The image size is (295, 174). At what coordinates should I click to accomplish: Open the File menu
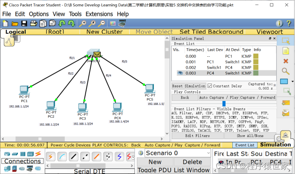click(x=6, y=14)
